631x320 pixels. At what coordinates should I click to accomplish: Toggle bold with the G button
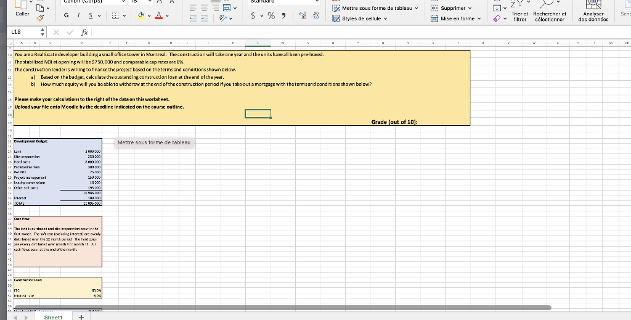coord(66,15)
